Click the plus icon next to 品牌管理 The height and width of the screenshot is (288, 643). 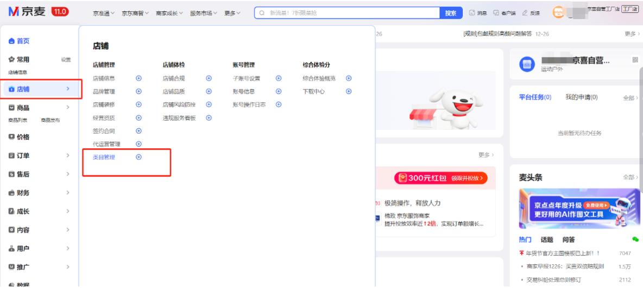[x=138, y=91]
